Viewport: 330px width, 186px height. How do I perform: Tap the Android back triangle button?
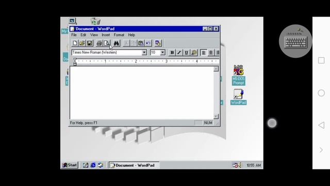[x=321, y=125]
